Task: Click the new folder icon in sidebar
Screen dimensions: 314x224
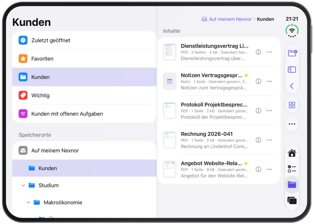Action: pos(292,53)
